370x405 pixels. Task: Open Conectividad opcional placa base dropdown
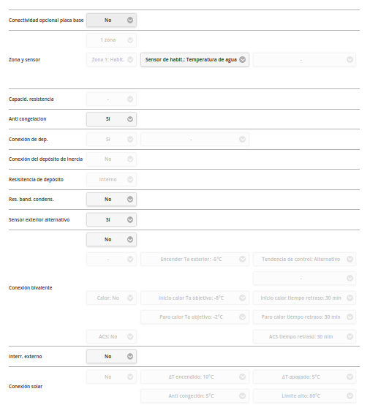[x=111, y=20]
